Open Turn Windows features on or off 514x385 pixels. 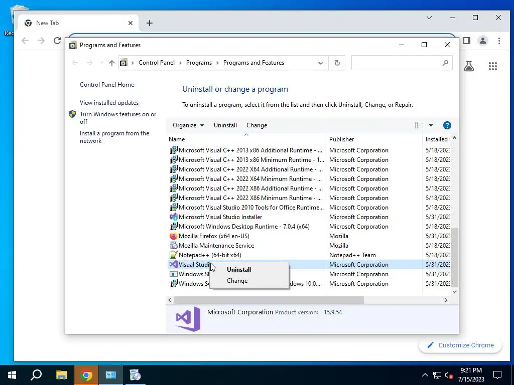118,118
